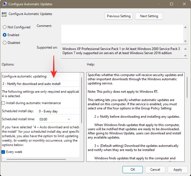Click Supported on box scroll up arrow

tap(185, 49)
